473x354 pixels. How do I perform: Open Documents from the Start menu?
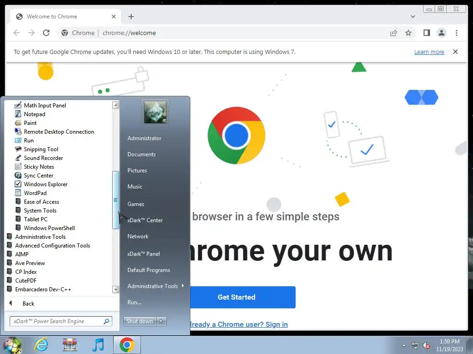point(141,154)
